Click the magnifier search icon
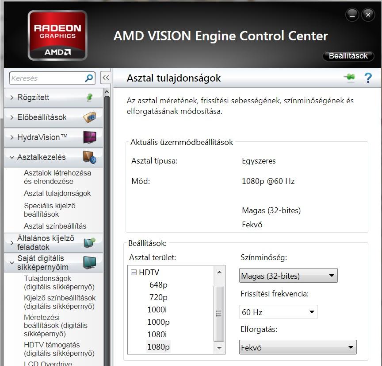The width and height of the screenshot is (382, 366). pyautogui.click(x=89, y=78)
